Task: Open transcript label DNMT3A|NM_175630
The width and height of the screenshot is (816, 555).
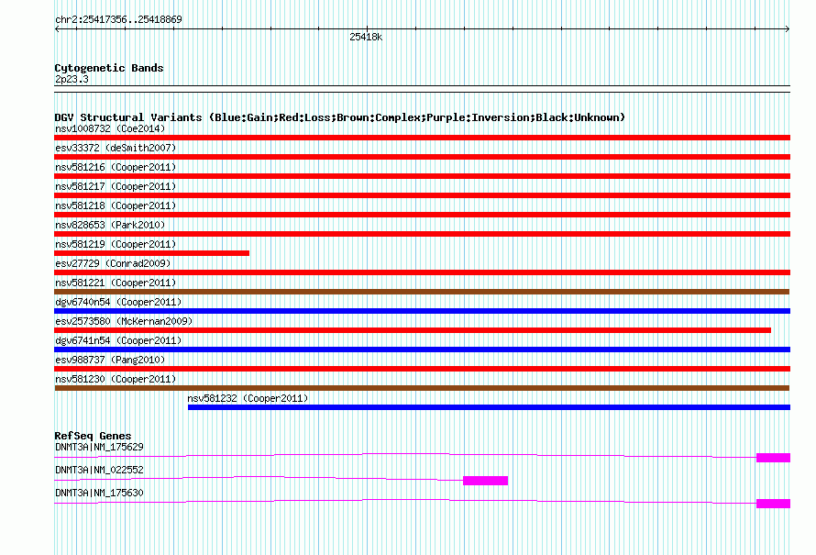Action: pos(99,493)
